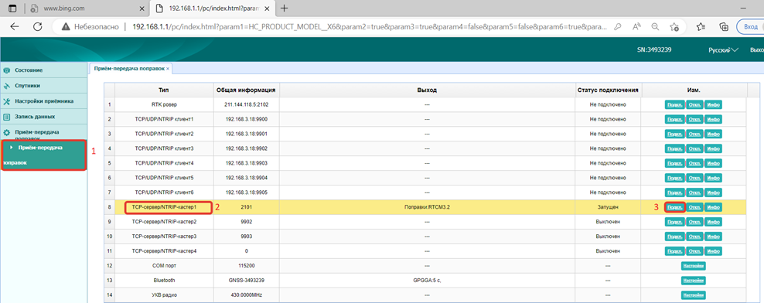Click the Тип column header
Screen dimensions: 764x303
[x=164, y=90]
